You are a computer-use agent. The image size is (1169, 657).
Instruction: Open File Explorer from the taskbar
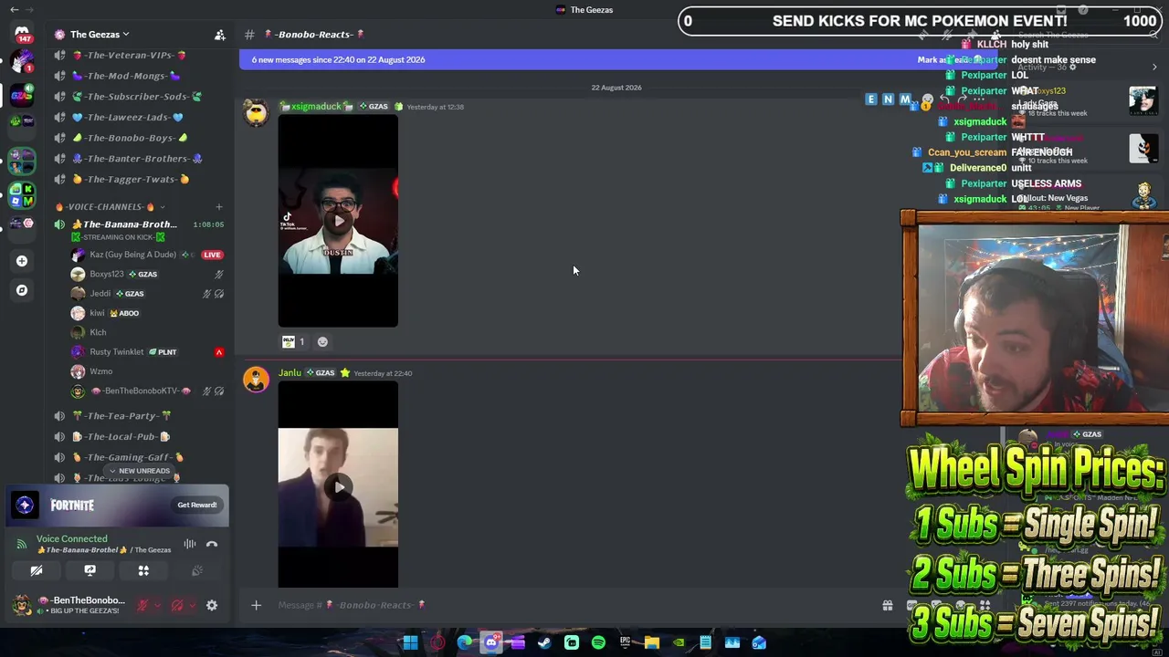pyautogui.click(x=651, y=642)
